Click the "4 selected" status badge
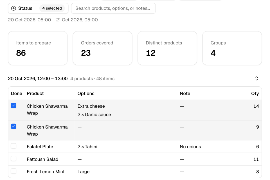Viewport: 270px width, 180px height. pyautogui.click(x=52, y=8)
